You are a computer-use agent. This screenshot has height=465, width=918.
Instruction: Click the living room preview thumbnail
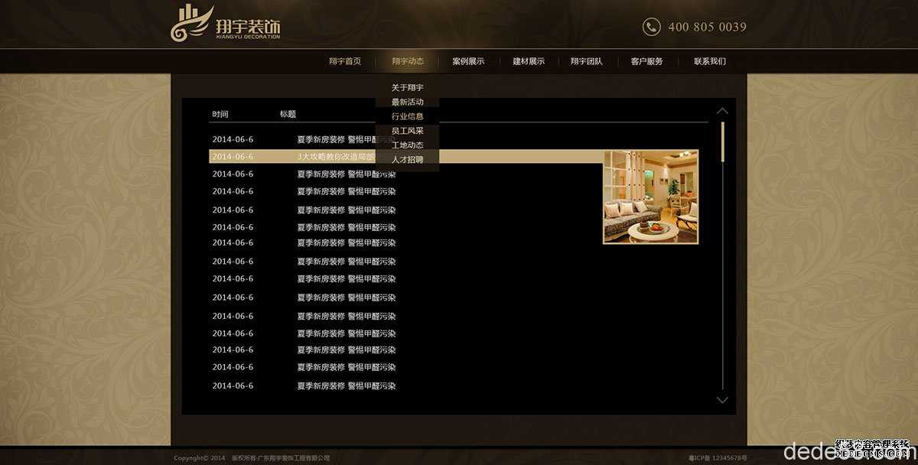[650, 197]
